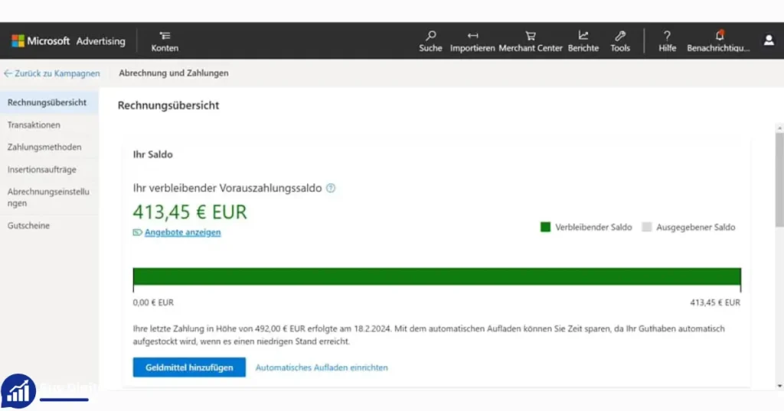
Task: Click the Ihr Saldo heading
Action: [152, 154]
